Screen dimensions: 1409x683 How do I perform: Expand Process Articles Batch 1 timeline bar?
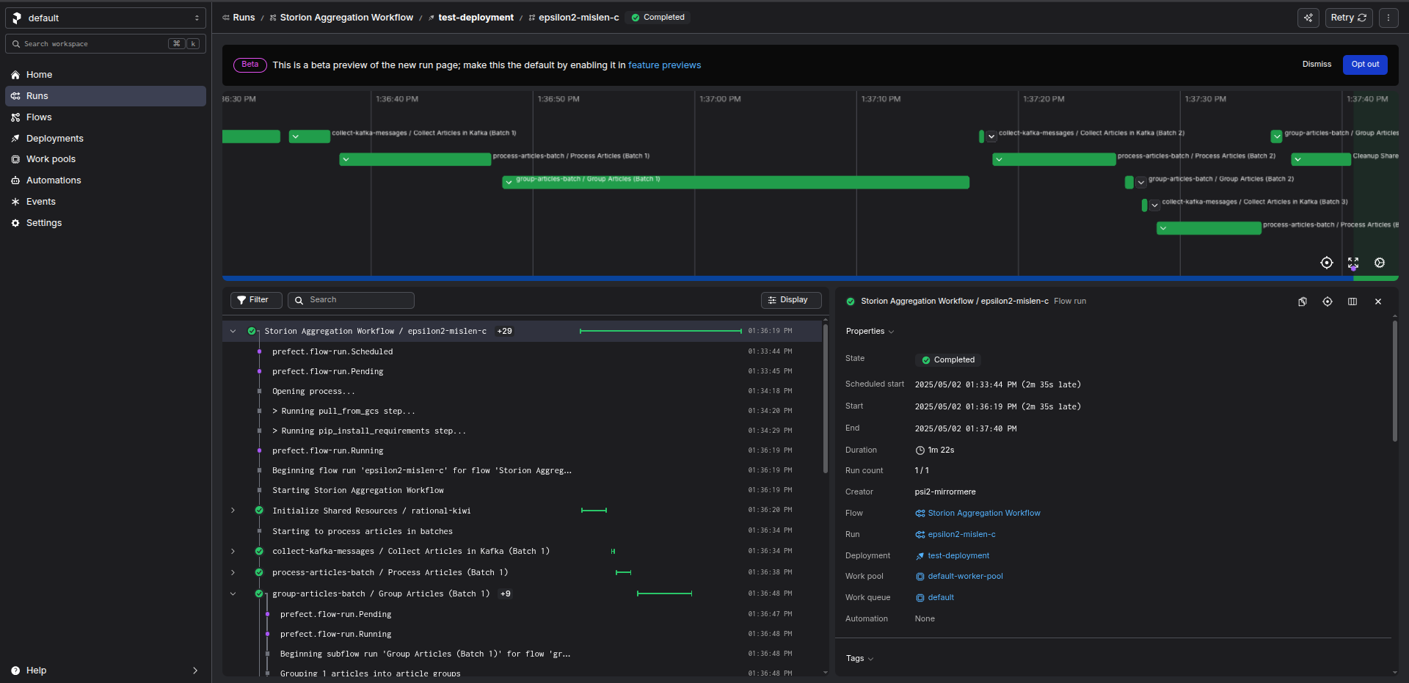click(346, 159)
